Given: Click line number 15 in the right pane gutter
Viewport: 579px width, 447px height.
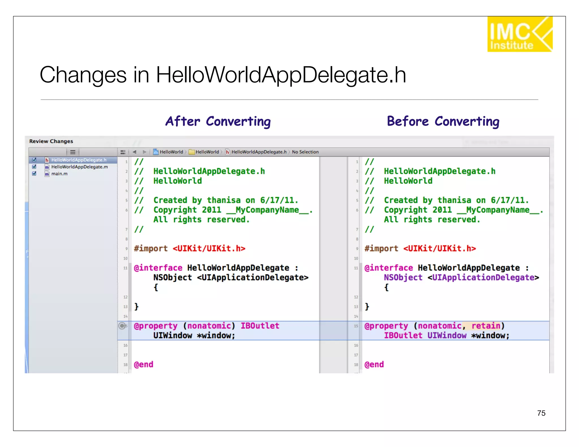Looking at the screenshot, I should click(x=356, y=326).
